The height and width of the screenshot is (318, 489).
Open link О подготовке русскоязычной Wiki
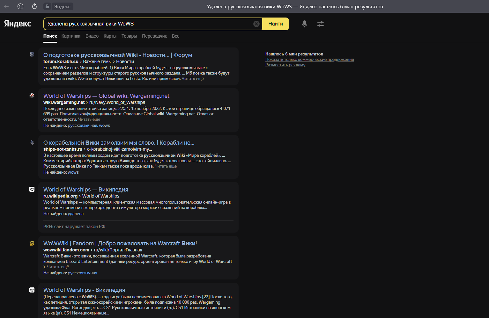pyautogui.click(x=118, y=55)
